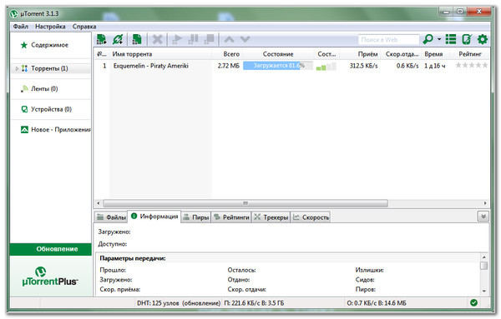Select Exquemelin - Piraty Ameriki torrent
Viewport: 501px width, 319px height.
pos(151,66)
